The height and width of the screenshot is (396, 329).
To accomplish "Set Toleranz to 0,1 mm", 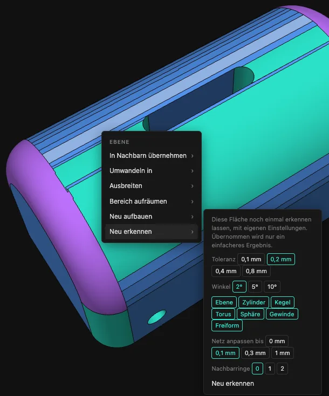I will pos(251,259).
